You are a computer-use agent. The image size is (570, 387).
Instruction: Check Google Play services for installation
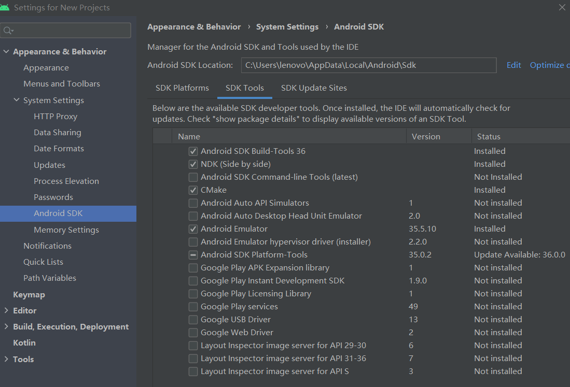tap(193, 306)
